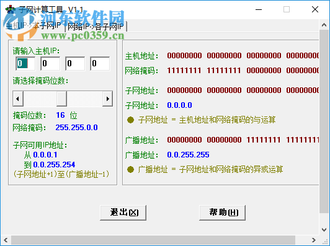
Task: Click the mask bits slider thumb
Action: [x=61, y=99]
